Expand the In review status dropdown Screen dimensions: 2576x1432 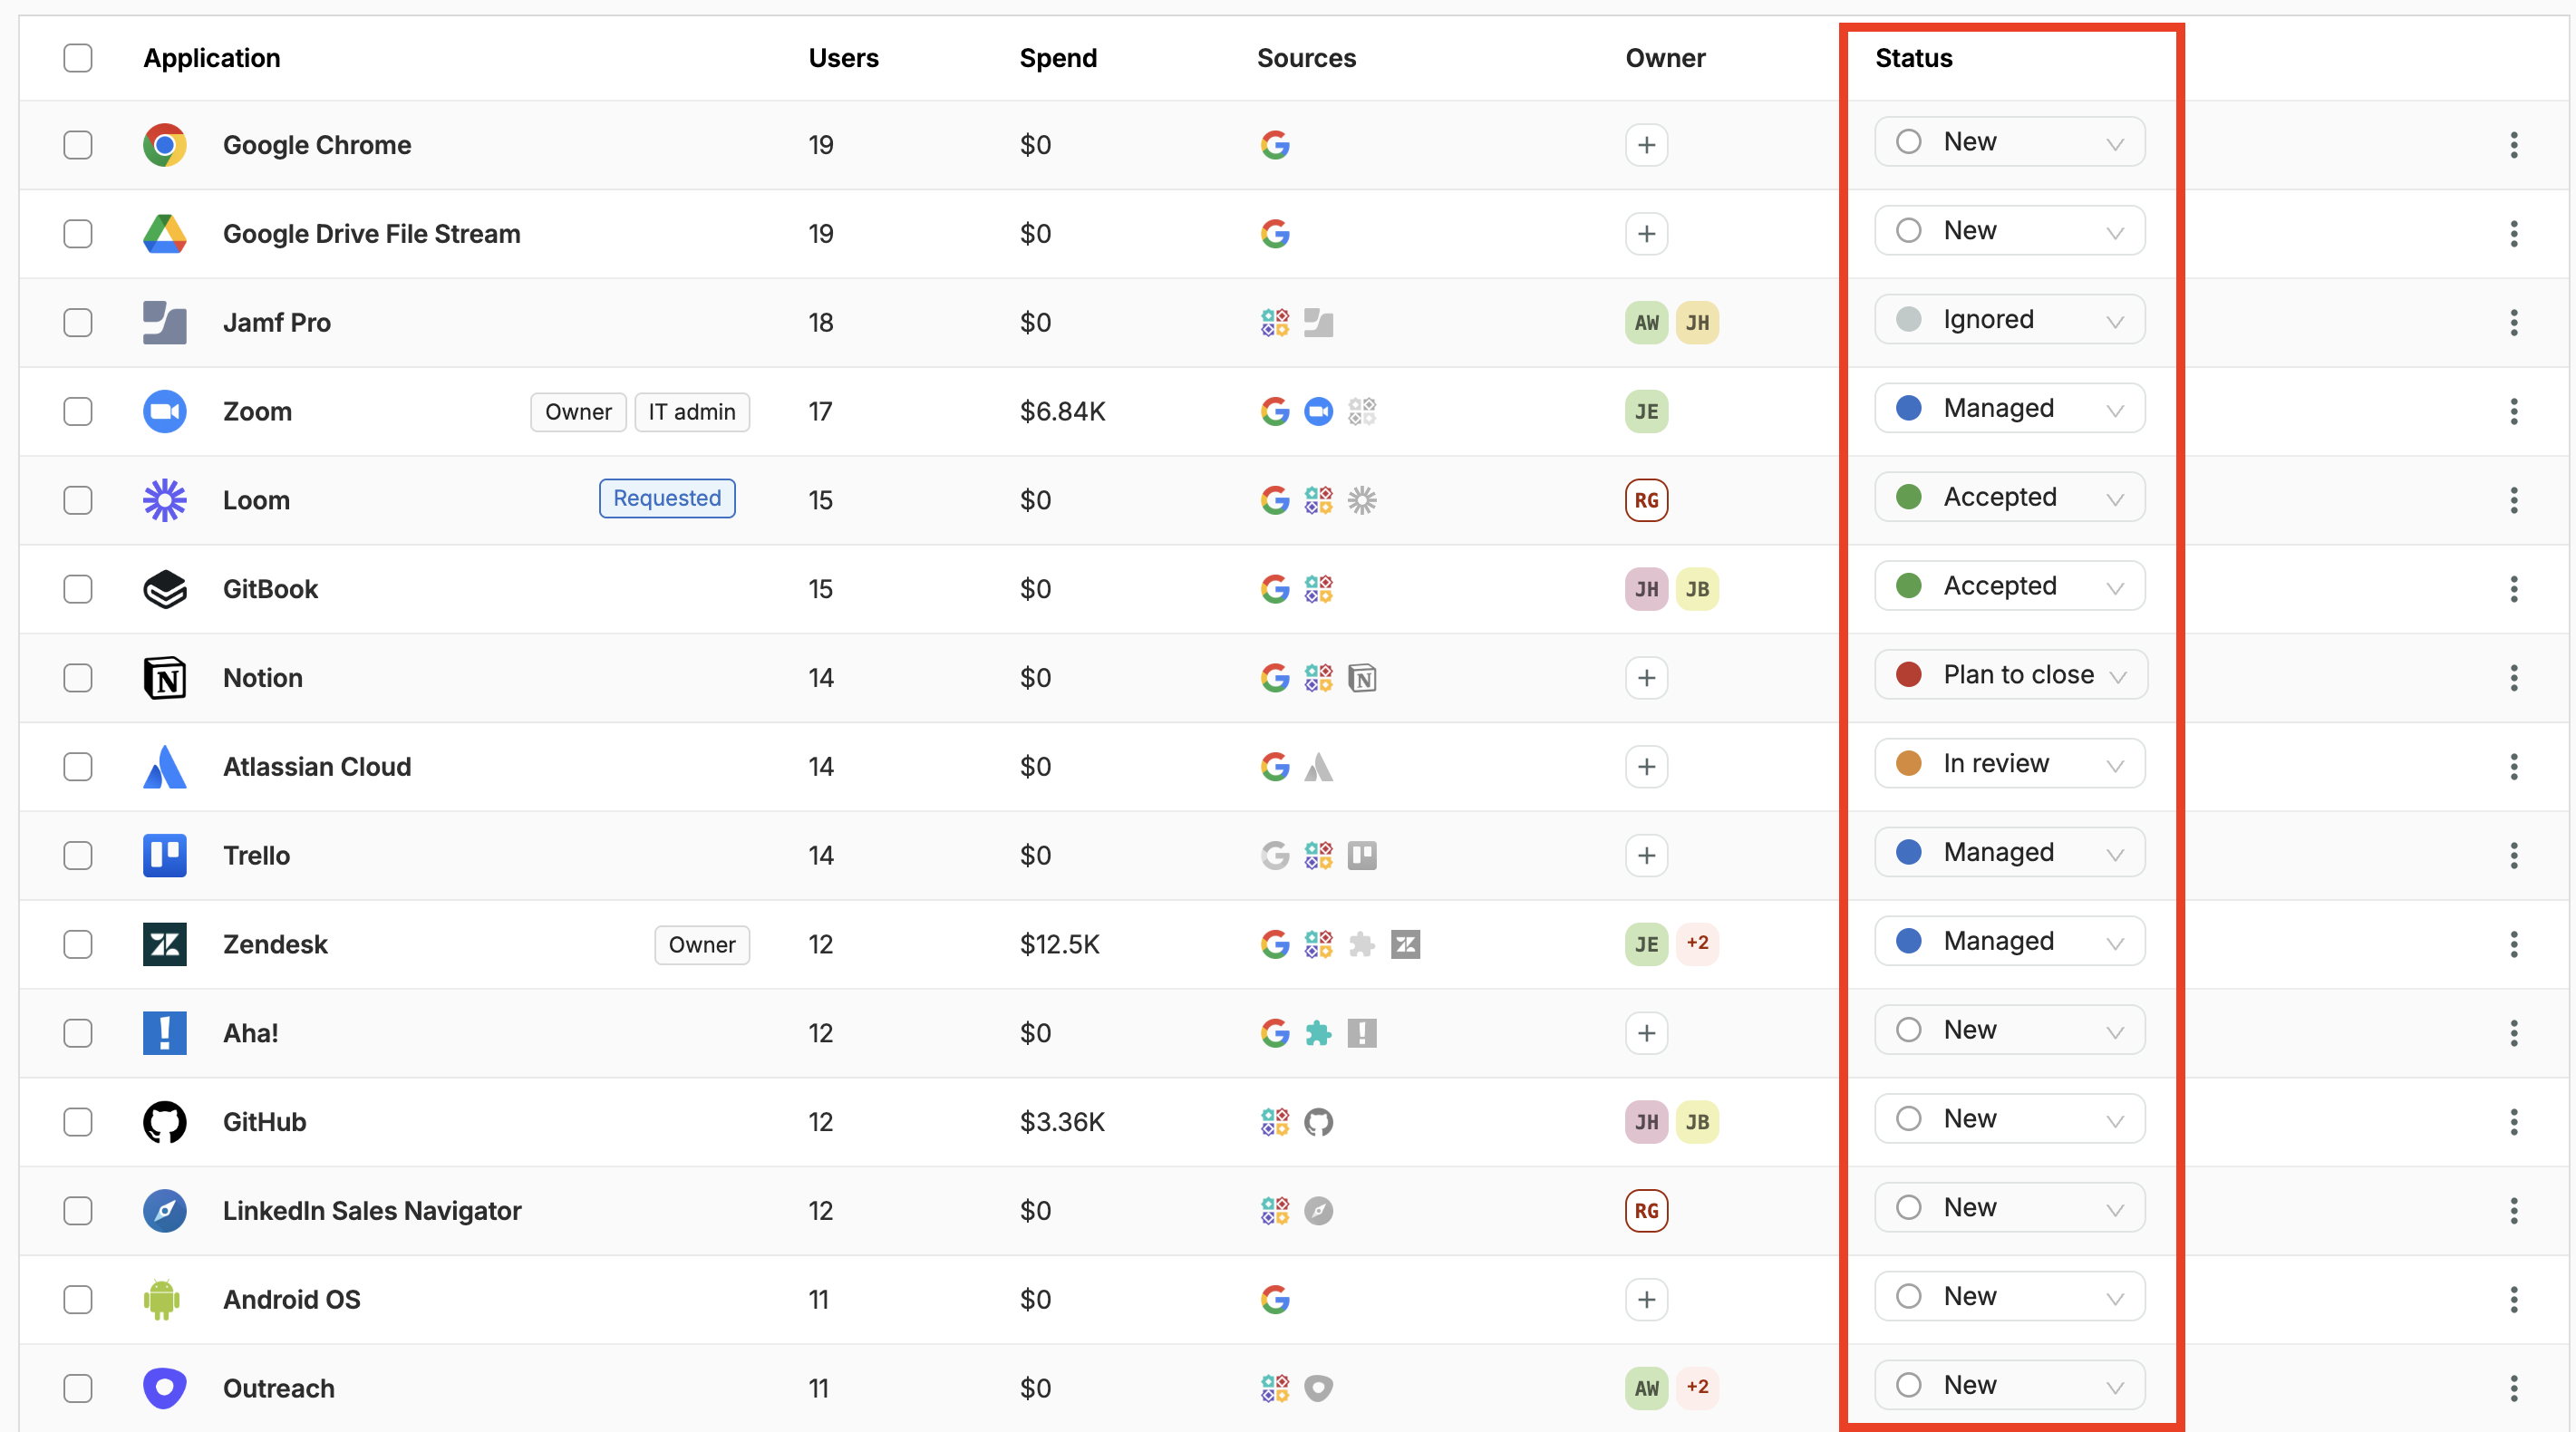click(x=2010, y=764)
